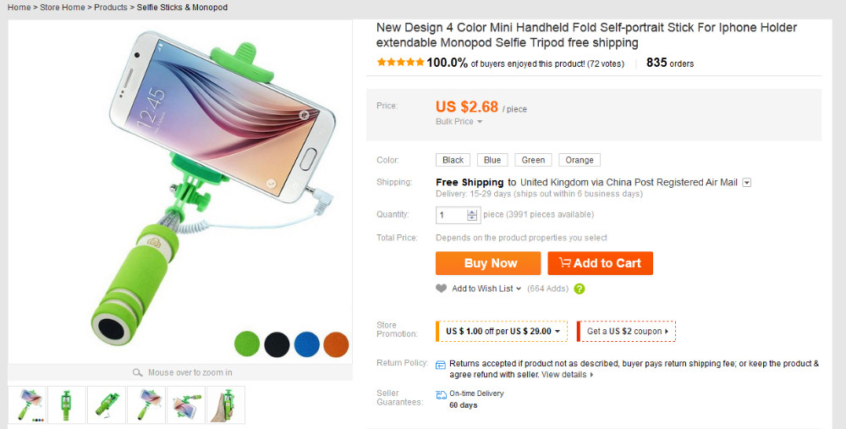846x429 pixels.
Task: Open the shipping method dropdown arrow
Action: click(747, 183)
